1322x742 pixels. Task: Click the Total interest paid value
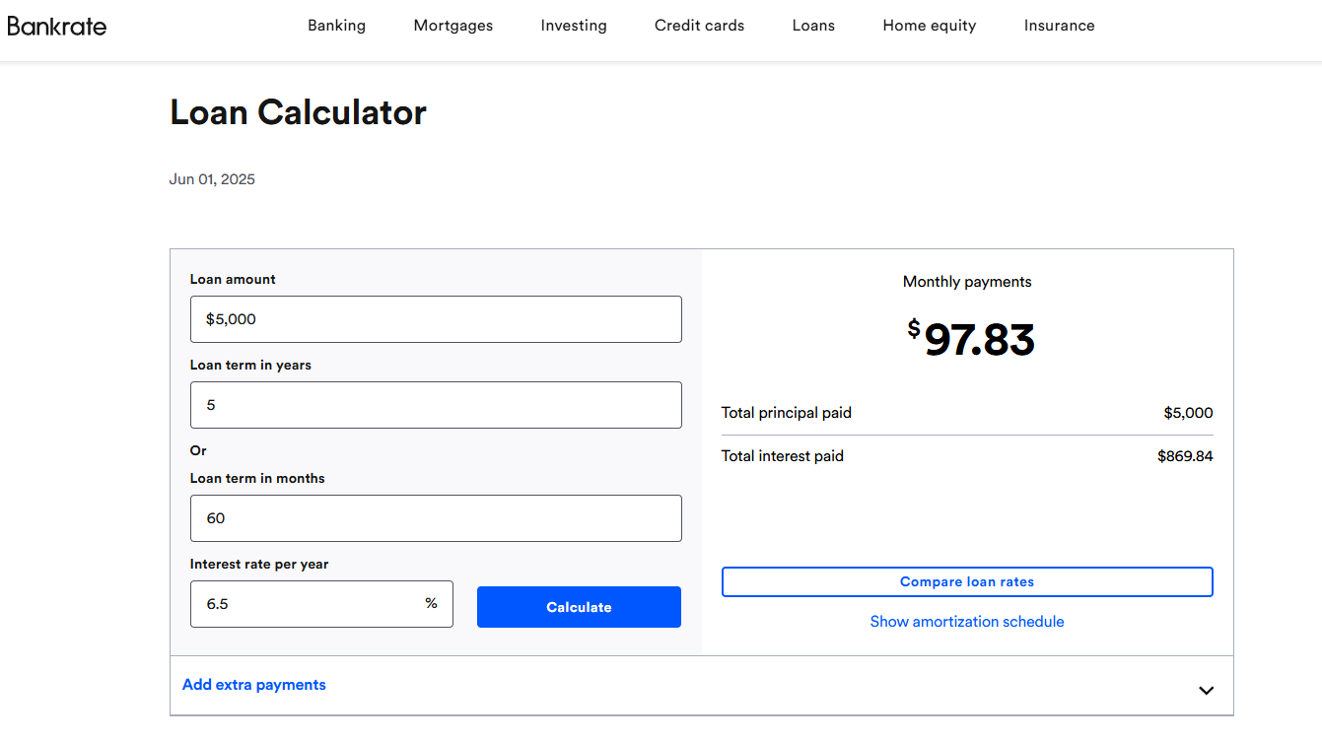[1185, 456]
